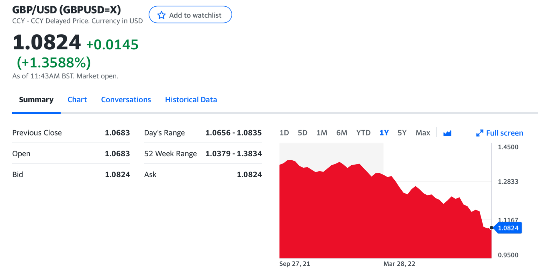Screen dimensions: 538x270
Task: Add GBP/USD to watchlist
Action: 190,15
